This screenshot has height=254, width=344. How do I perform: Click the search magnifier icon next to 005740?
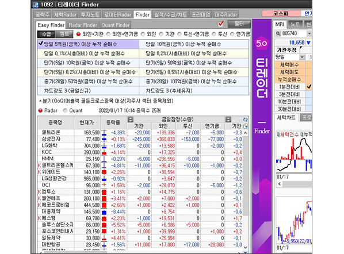tap(278, 33)
